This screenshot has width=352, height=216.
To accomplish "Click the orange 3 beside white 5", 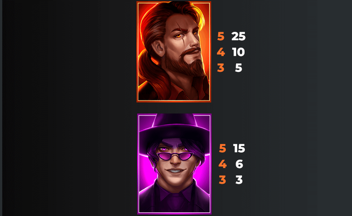I will point(220,67).
